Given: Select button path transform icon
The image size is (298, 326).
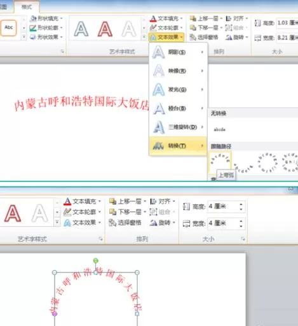Looking at the screenshot, I should (291, 162).
